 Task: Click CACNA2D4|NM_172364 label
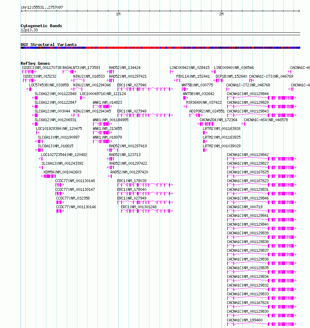pos(218,120)
